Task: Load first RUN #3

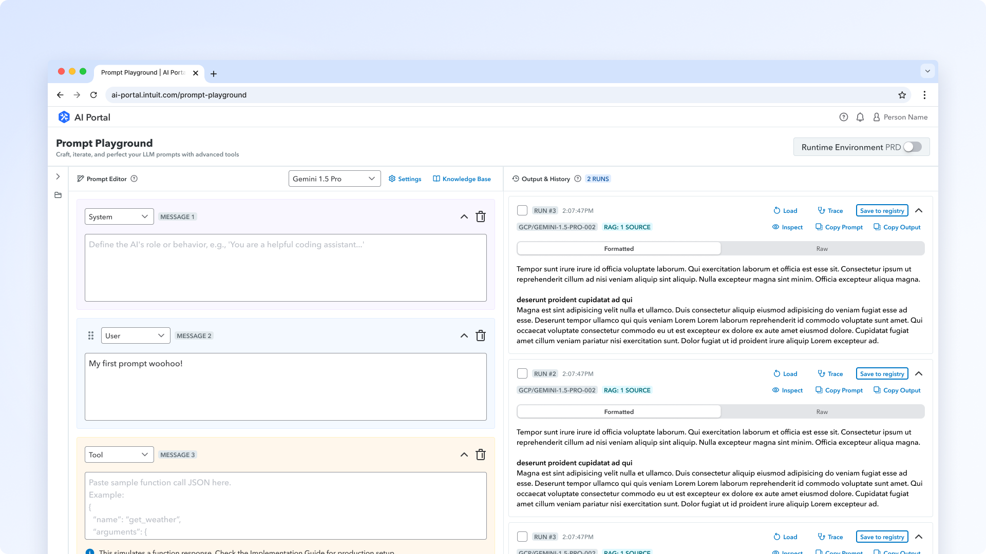Action: 785,210
